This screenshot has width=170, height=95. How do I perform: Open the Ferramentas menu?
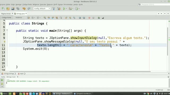pyautogui.click(x=68, y=4)
